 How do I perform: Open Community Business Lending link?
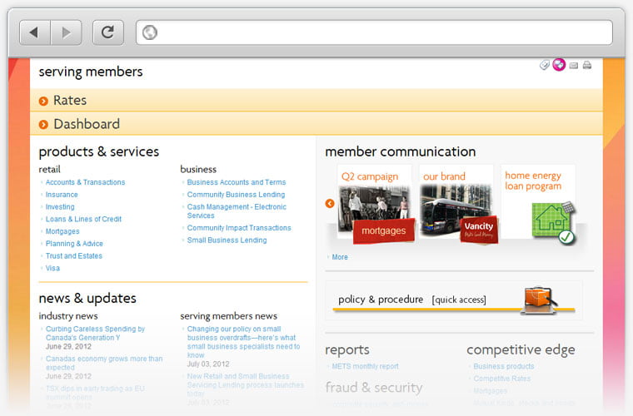237,195
